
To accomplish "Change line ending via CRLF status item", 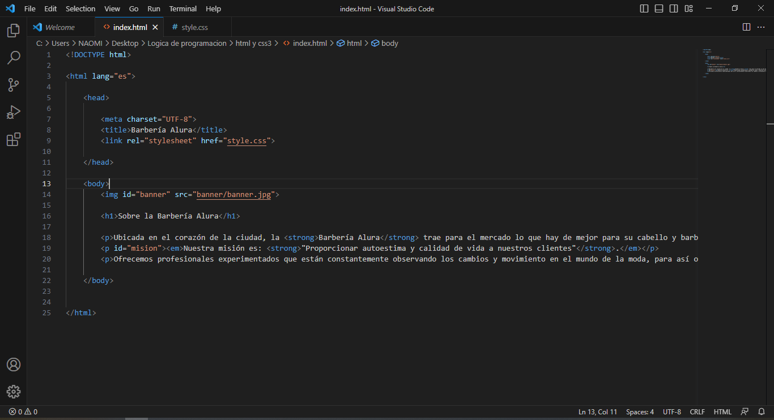I will 697,412.
